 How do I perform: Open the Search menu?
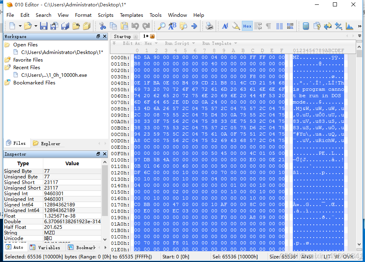[x=43, y=15]
